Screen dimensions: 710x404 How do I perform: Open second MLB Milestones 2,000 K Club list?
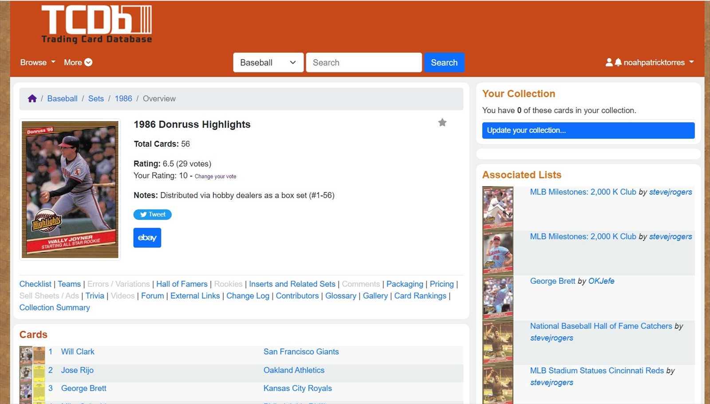coord(583,237)
